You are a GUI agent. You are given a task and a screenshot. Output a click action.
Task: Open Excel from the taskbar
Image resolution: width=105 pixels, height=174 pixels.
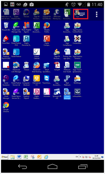[26, 157]
